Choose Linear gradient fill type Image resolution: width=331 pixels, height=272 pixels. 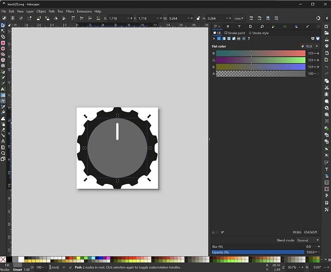tap(224, 39)
